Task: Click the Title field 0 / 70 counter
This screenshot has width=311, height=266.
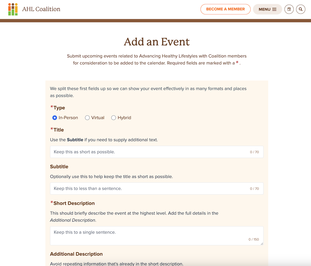Action: coord(255,152)
